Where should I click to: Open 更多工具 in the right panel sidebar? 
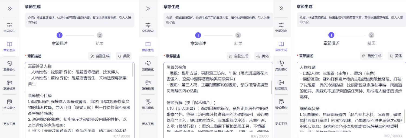pos(281,124)
